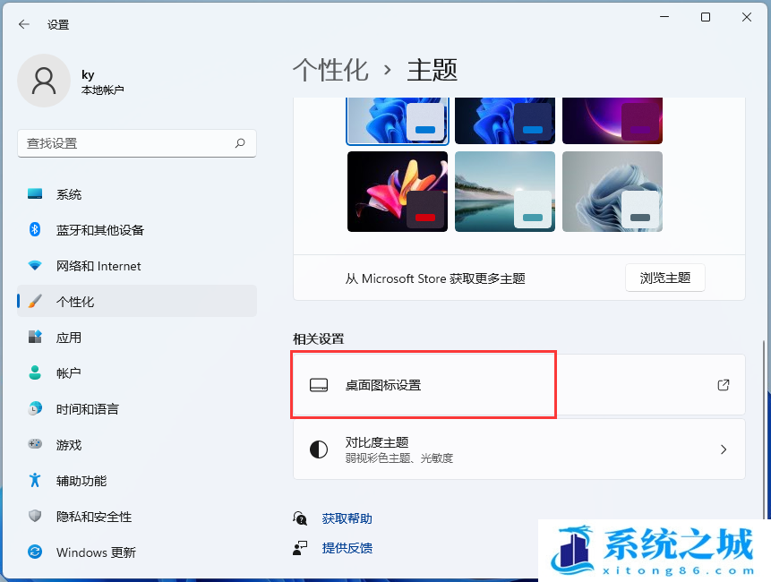Select the colorful flower dark theme thumbnail

coord(397,192)
